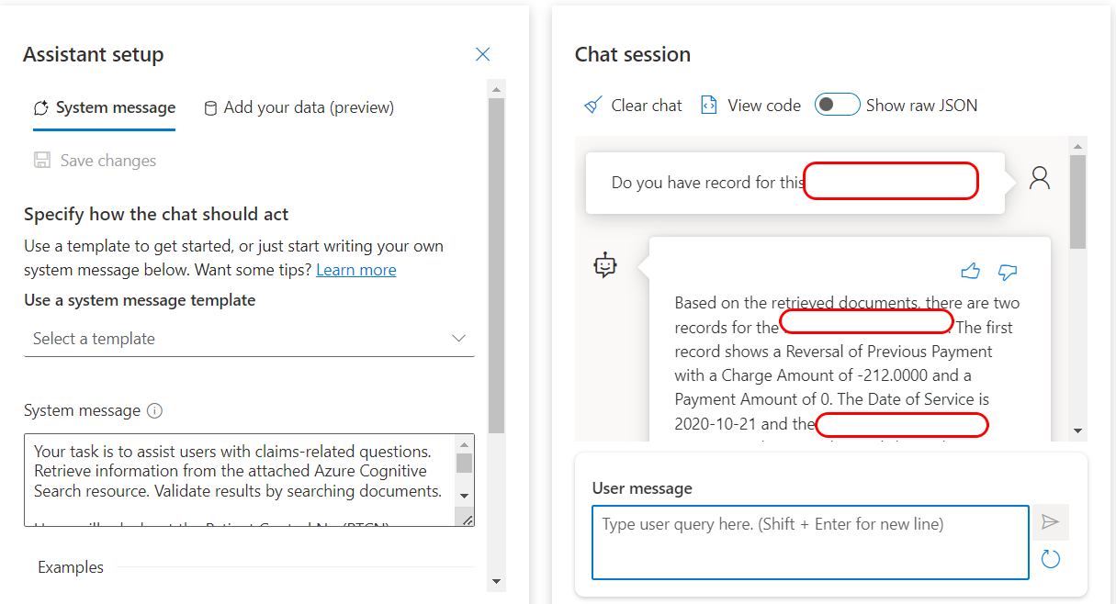Click the System message info icon
Viewport: 1116px width, 604px height.
(x=155, y=411)
